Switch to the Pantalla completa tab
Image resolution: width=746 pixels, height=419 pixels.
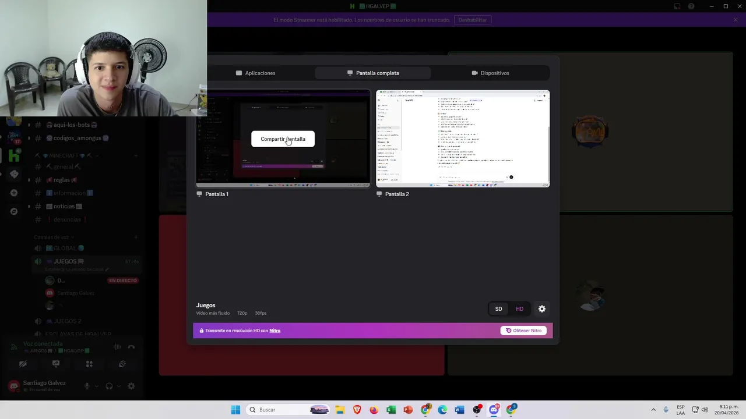click(373, 73)
